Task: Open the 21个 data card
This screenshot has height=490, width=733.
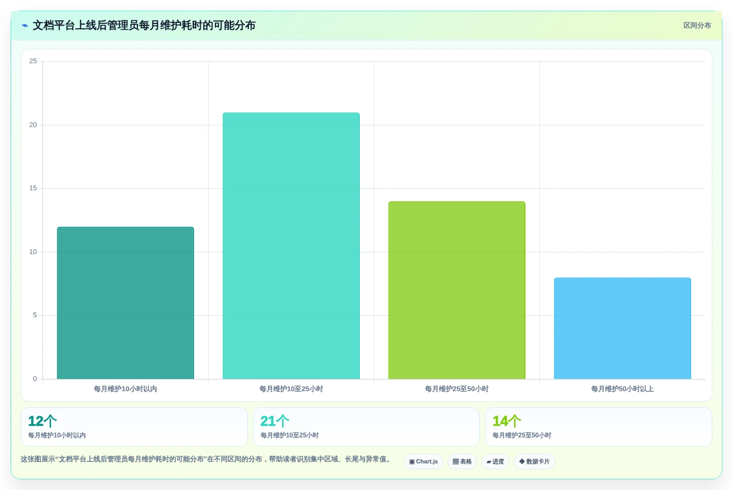Action: click(366, 427)
